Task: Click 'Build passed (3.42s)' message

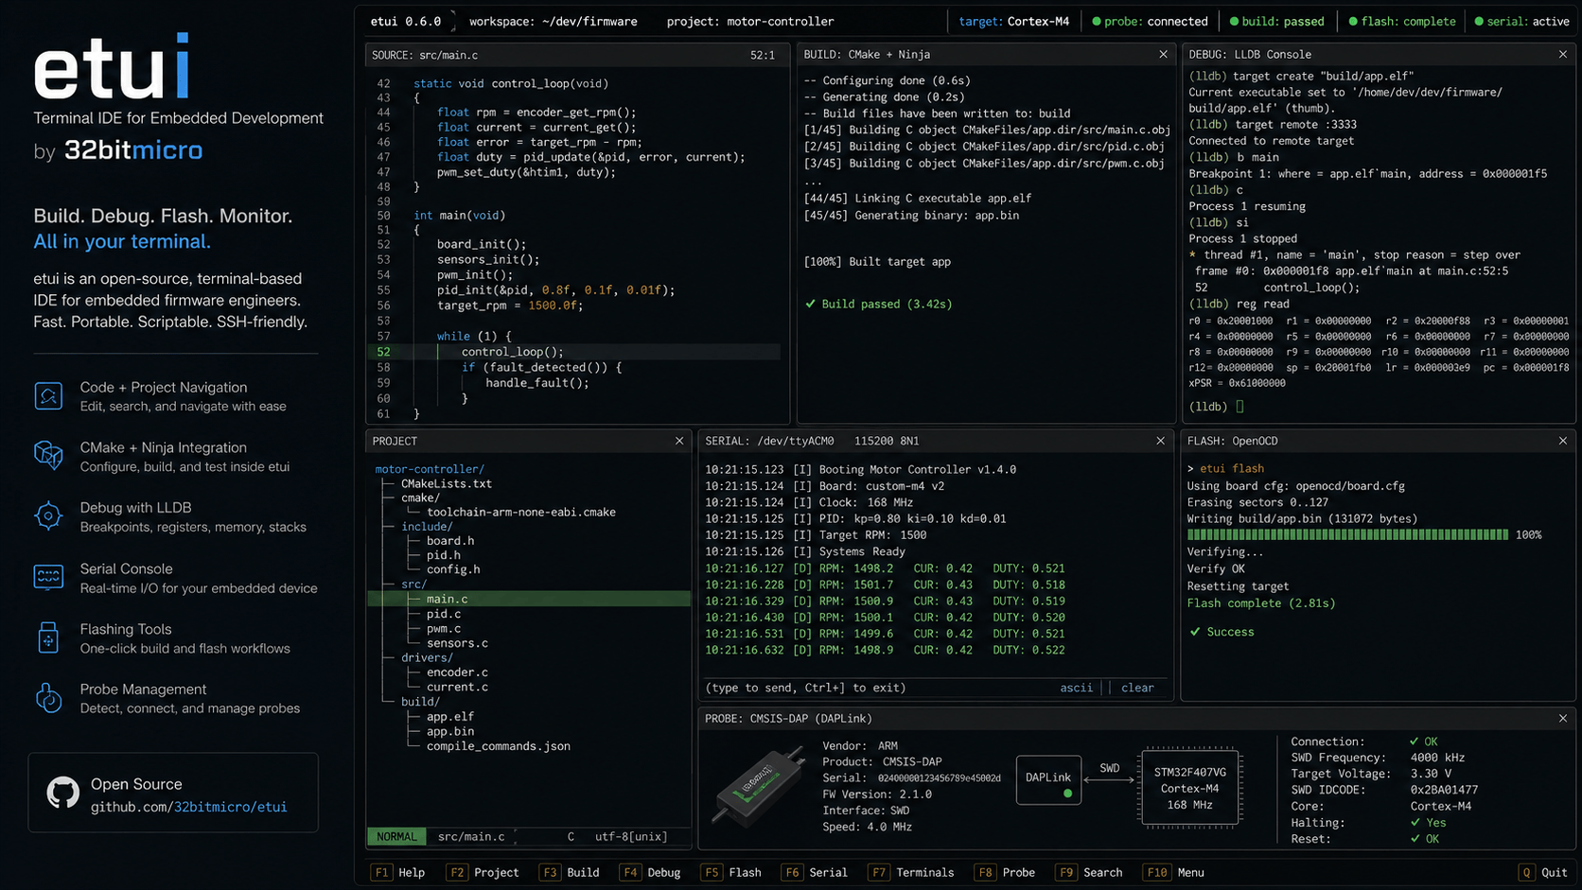Action: point(878,304)
